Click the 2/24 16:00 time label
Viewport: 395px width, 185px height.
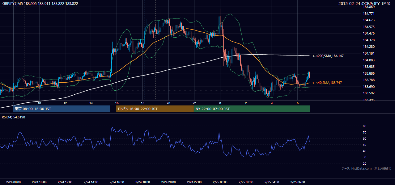tap(117, 182)
